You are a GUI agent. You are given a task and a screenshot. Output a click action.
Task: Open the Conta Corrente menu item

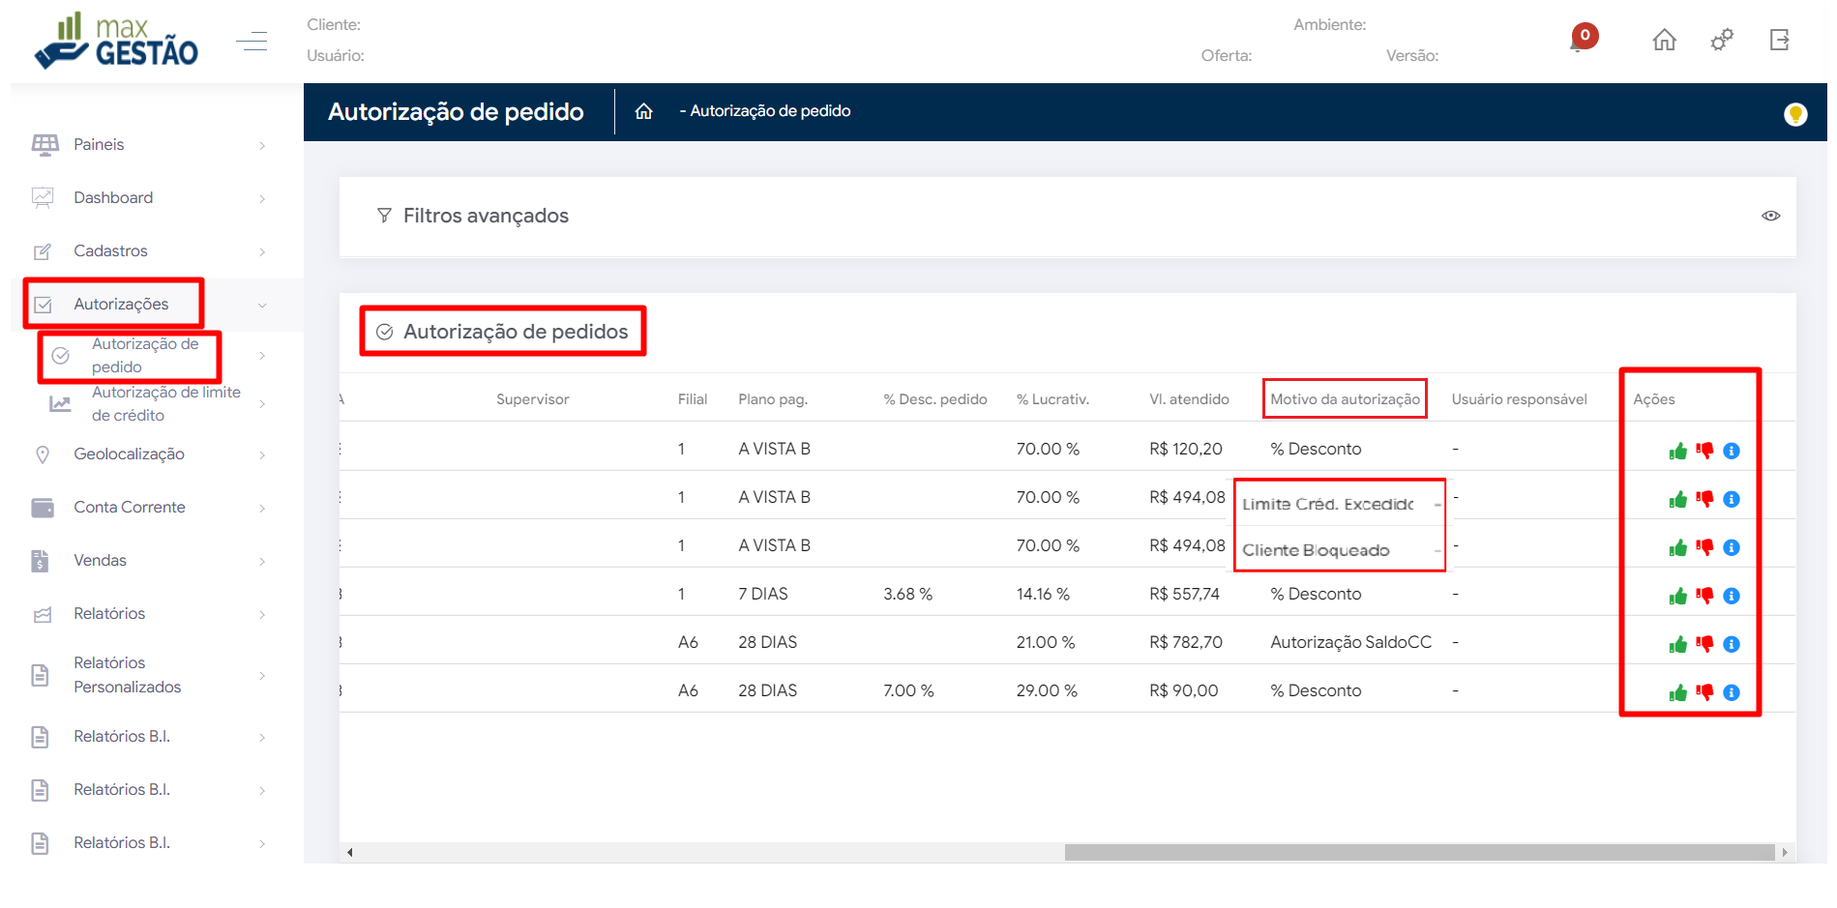tap(129, 508)
